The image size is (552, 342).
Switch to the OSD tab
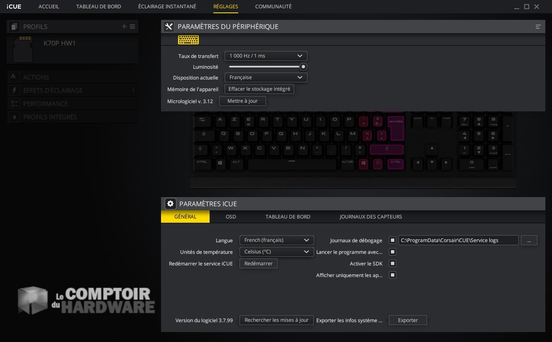click(x=231, y=217)
